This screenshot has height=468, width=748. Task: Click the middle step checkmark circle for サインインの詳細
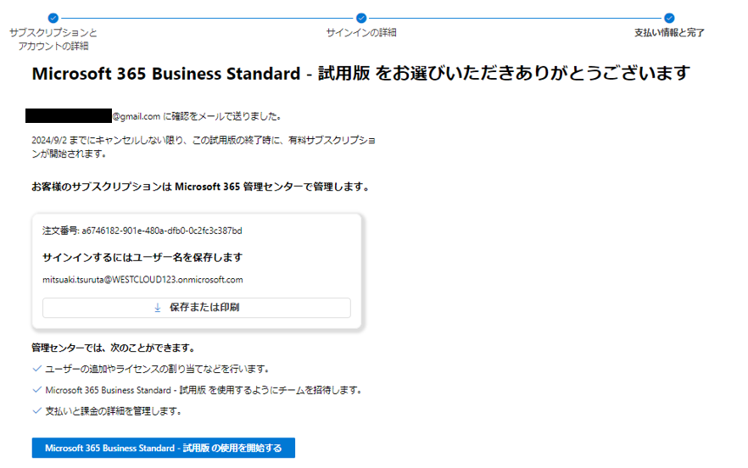coord(361,18)
